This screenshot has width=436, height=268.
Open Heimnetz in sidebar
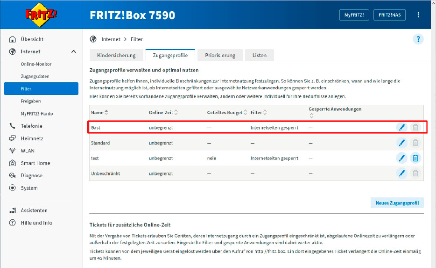[x=32, y=138]
